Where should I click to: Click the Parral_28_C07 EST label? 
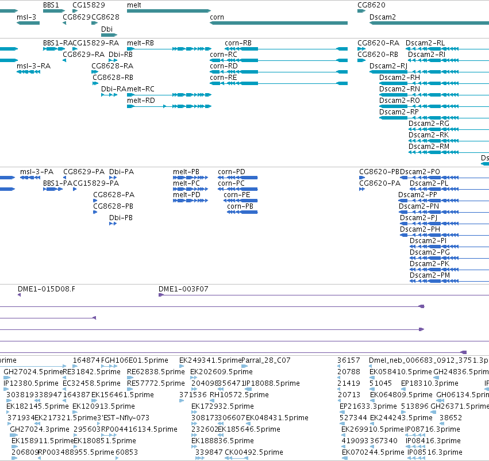(266, 360)
